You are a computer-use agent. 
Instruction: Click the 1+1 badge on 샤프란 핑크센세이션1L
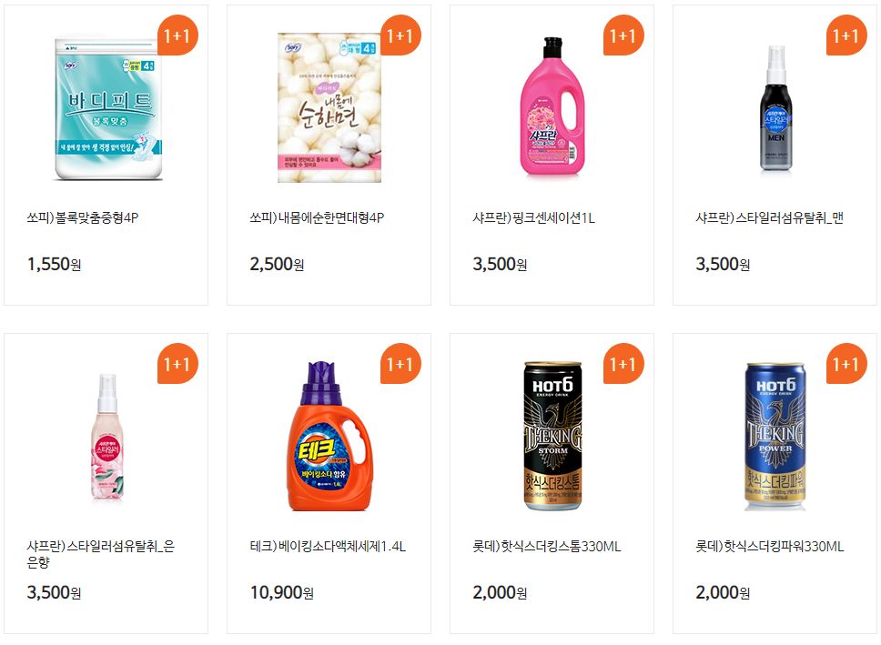pyautogui.click(x=623, y=35)
